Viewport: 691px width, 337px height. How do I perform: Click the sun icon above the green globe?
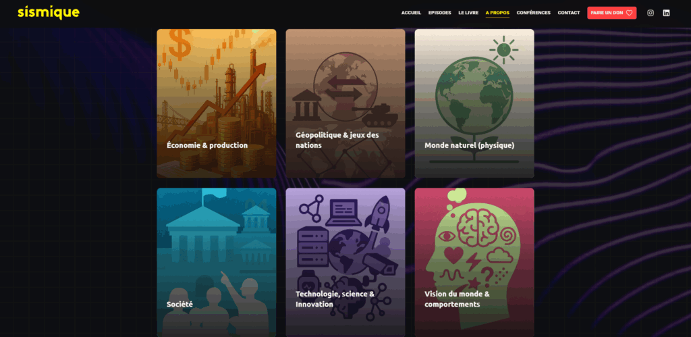[503, 50]
